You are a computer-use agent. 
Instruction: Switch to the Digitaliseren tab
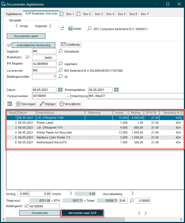[x=14, y=14]
